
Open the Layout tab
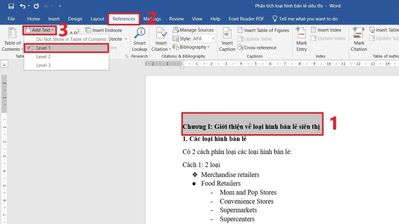pos(97,19)
